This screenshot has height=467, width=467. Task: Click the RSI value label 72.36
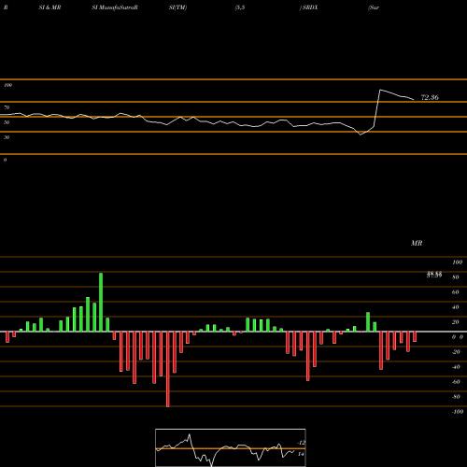tap(430, 97)
